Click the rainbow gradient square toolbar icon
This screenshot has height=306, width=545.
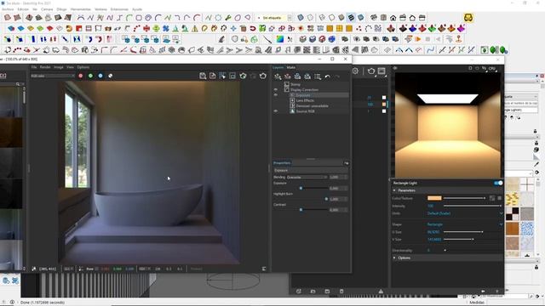280,39
